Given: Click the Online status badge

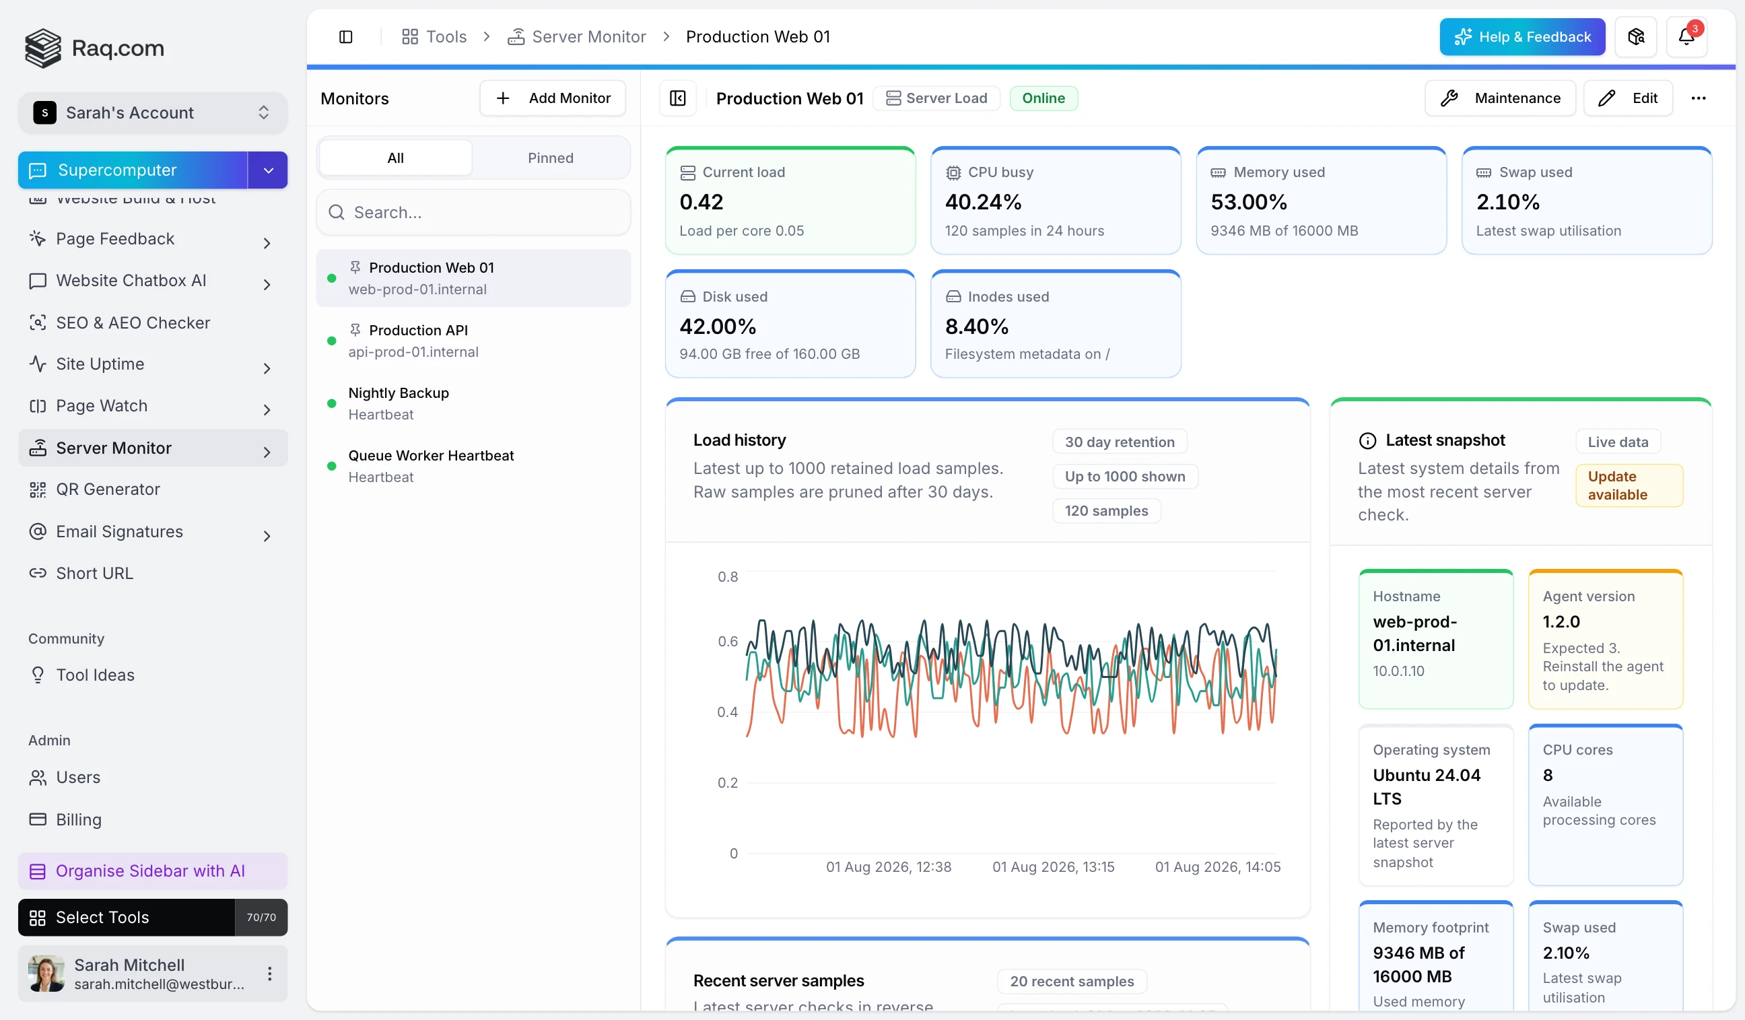Looking at the screenshot, I should pyautogui.click(x=1043, y=98).
